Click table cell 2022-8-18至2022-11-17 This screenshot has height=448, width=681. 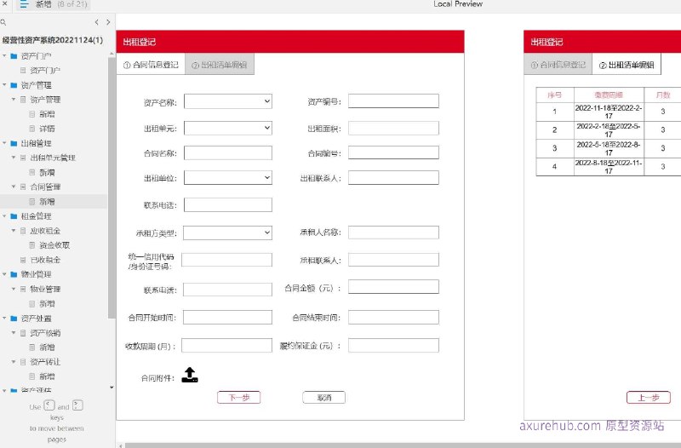pyautogui.click(x=609, y=166)
